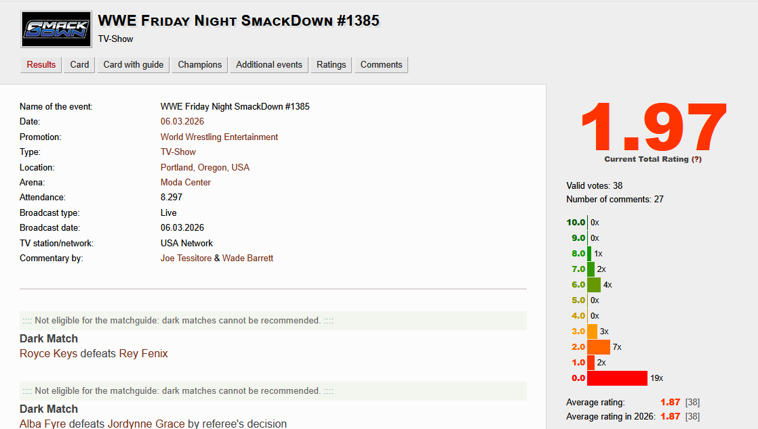Click the TV-Show type link
This screenshot has width=758, height=429.
(178, 152)
